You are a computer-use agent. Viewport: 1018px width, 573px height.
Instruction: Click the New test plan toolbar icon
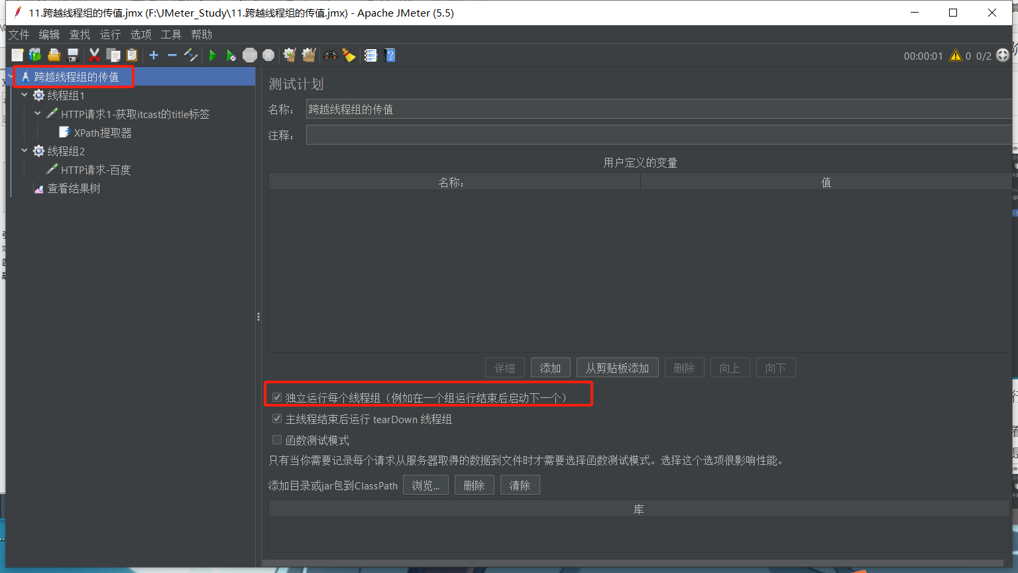coord(17,55)
